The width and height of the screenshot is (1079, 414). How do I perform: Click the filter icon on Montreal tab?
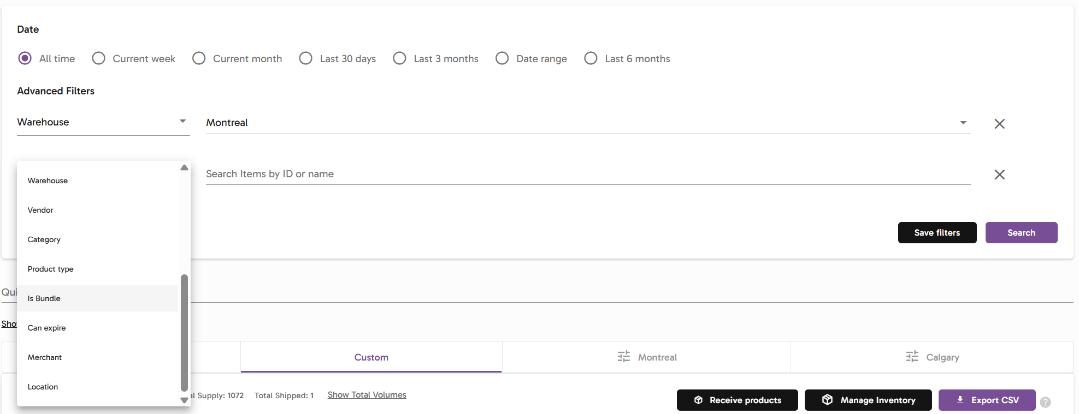pyautogui.click(x=623, y=357)
